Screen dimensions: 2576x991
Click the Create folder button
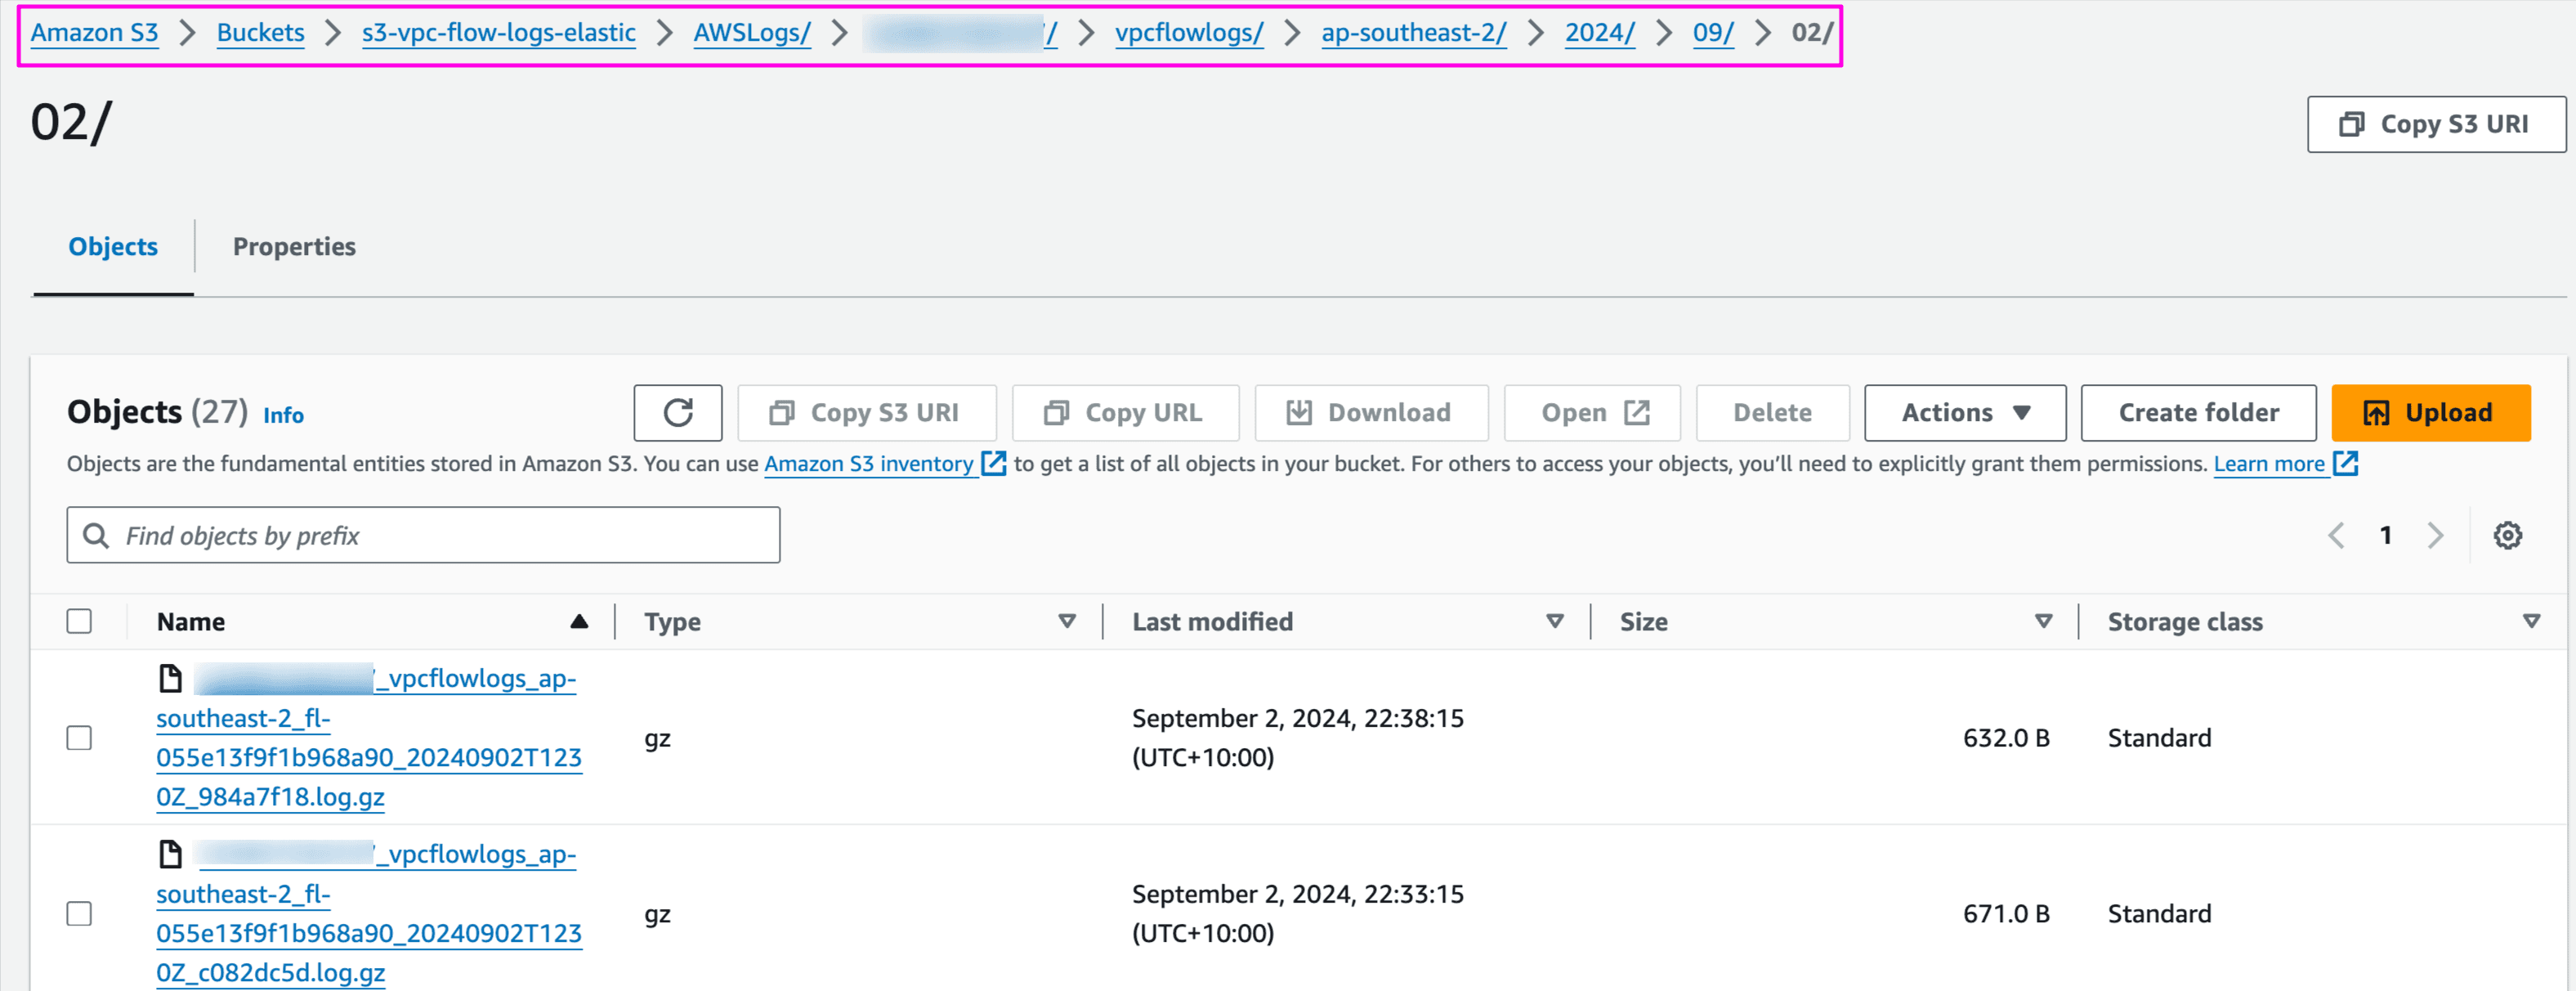click(x=2197, y=412)
